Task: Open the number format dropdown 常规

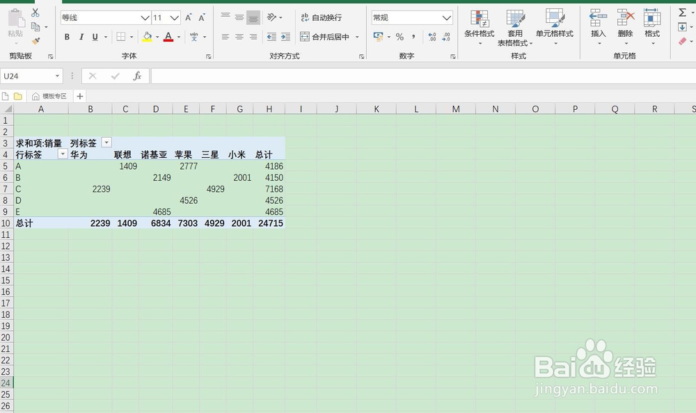Action: pos(446,18)
